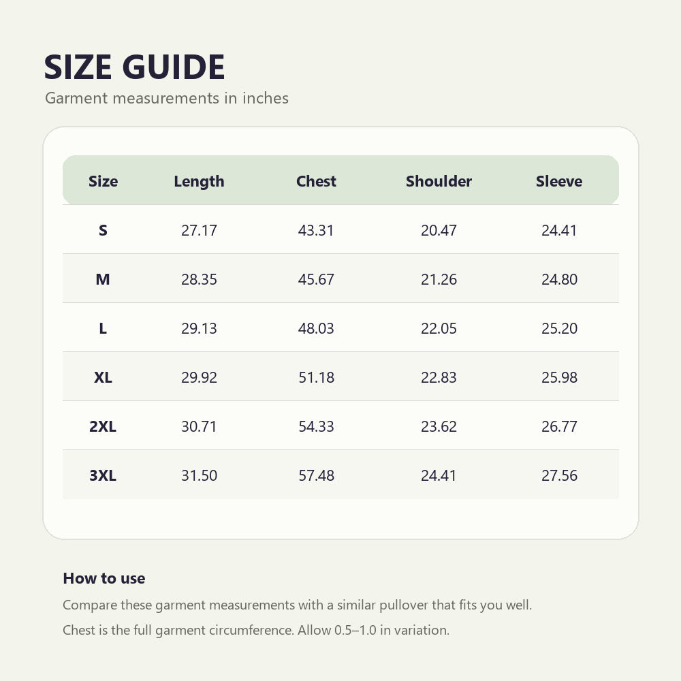
Task: Click shoulder value 20.47
Action: (x=439, y=230)
